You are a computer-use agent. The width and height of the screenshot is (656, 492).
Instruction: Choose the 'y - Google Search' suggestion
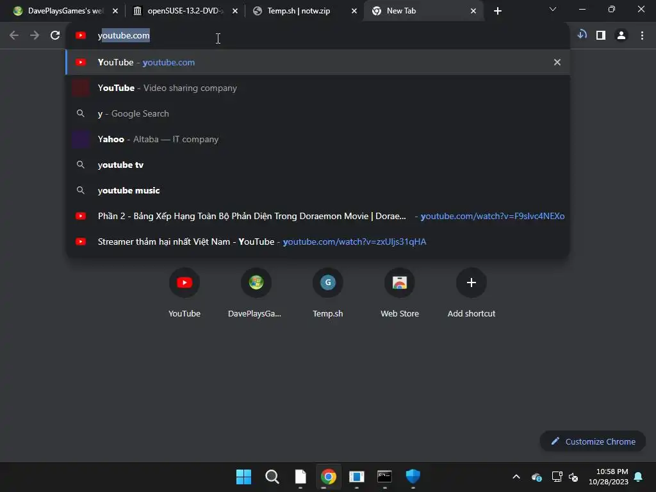tap(318, 113)
